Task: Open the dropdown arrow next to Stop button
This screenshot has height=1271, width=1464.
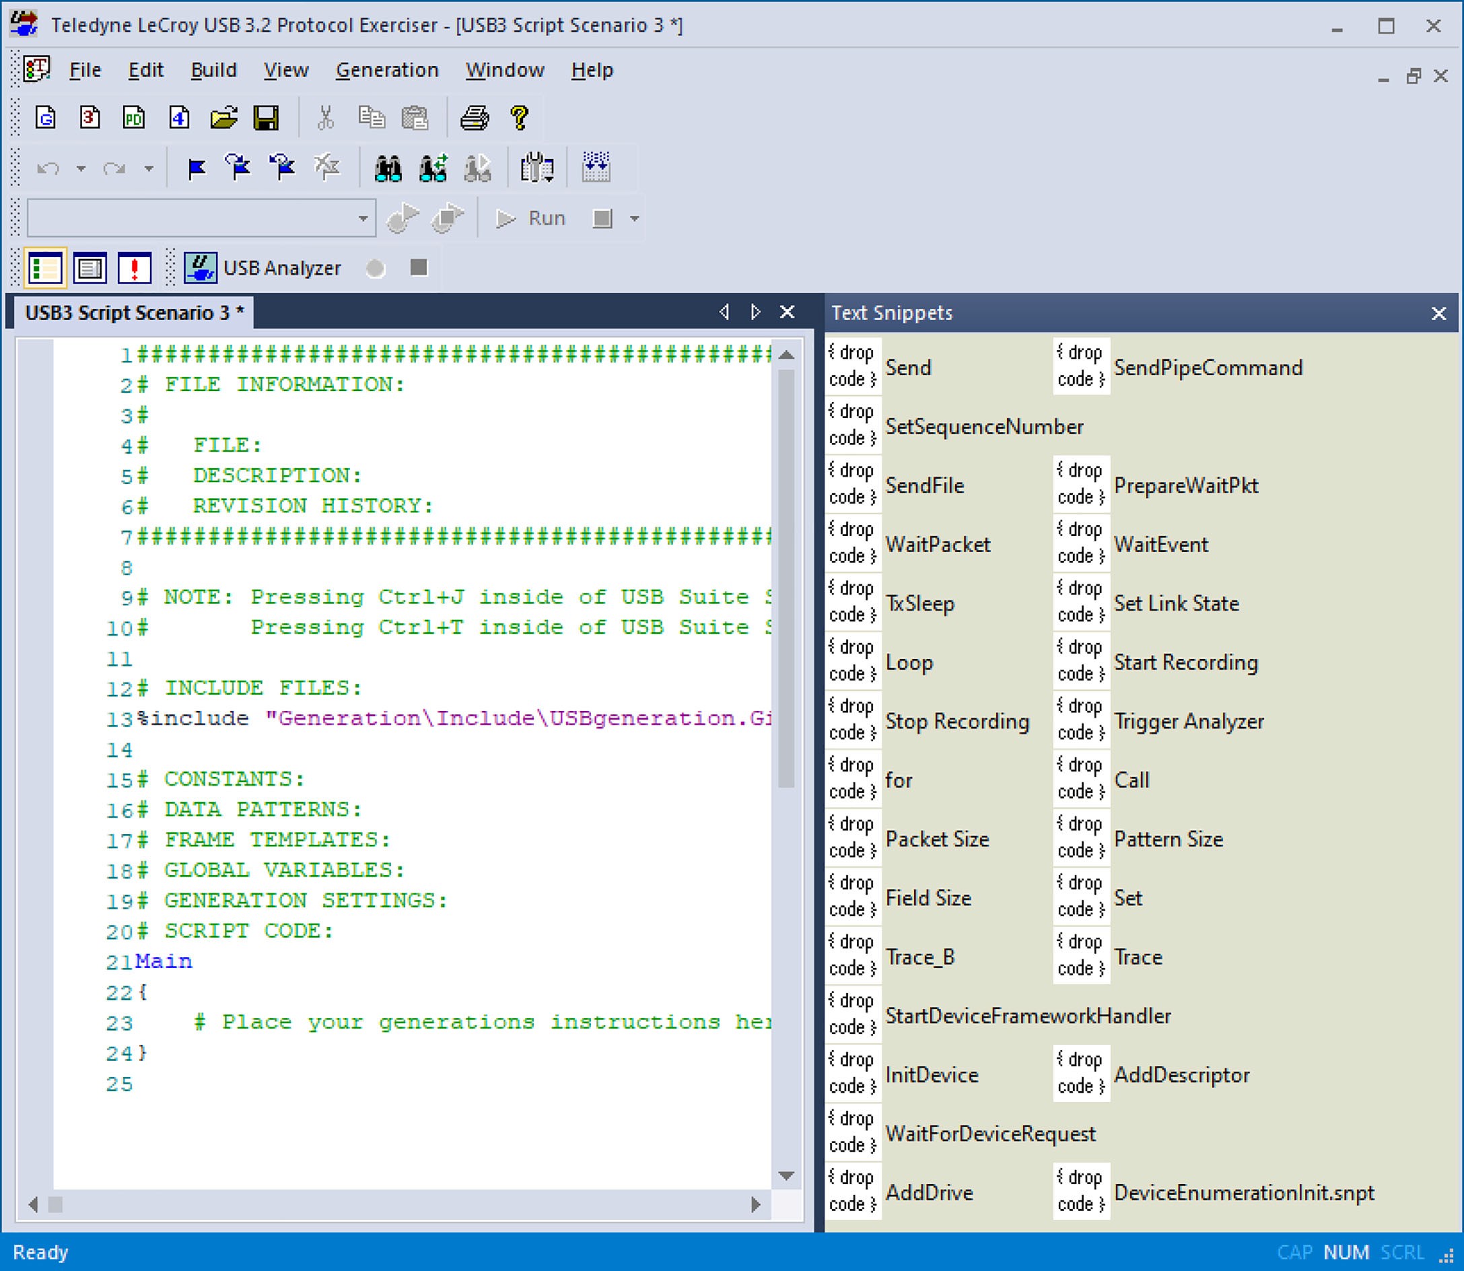Action: [x=635, y=218]
